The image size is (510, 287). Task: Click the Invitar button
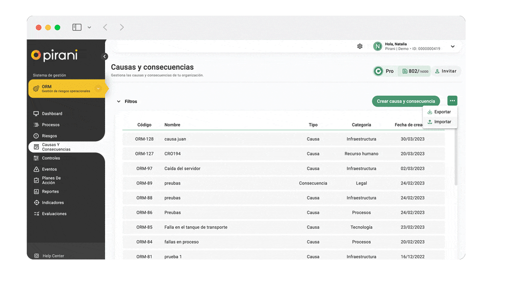click(x=446, y=71)
